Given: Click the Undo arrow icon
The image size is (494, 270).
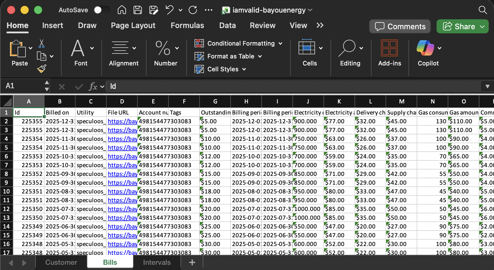Looking at the screenshot, I should [x=169, y=10].
